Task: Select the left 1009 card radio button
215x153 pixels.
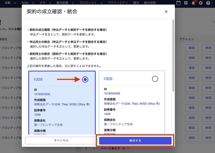Action: pos(85,79)
